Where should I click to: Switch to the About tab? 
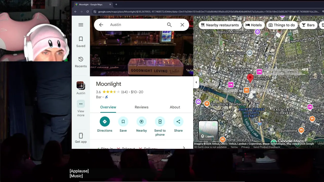click(x=175, y=107)
